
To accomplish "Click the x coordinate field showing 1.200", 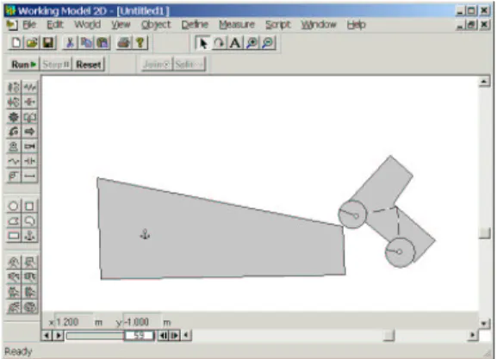I will pyautogui.click(x=73, y=322).
